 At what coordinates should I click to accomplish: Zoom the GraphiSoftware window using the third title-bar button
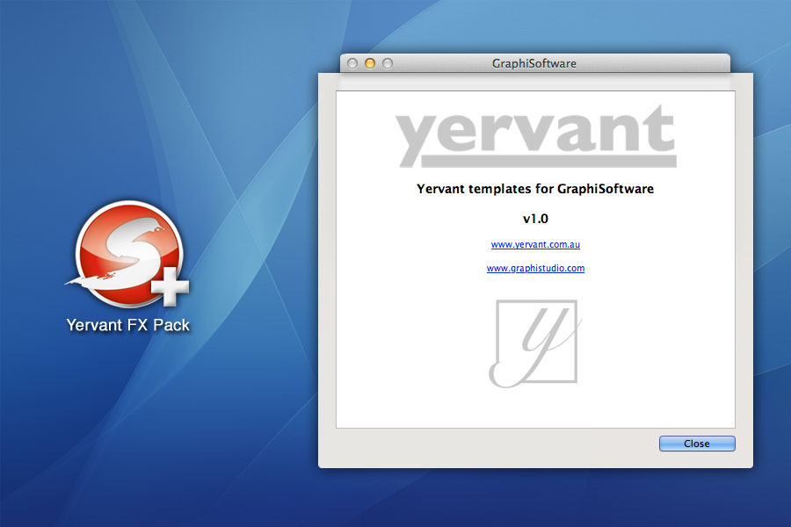click(x=388, y=63)
